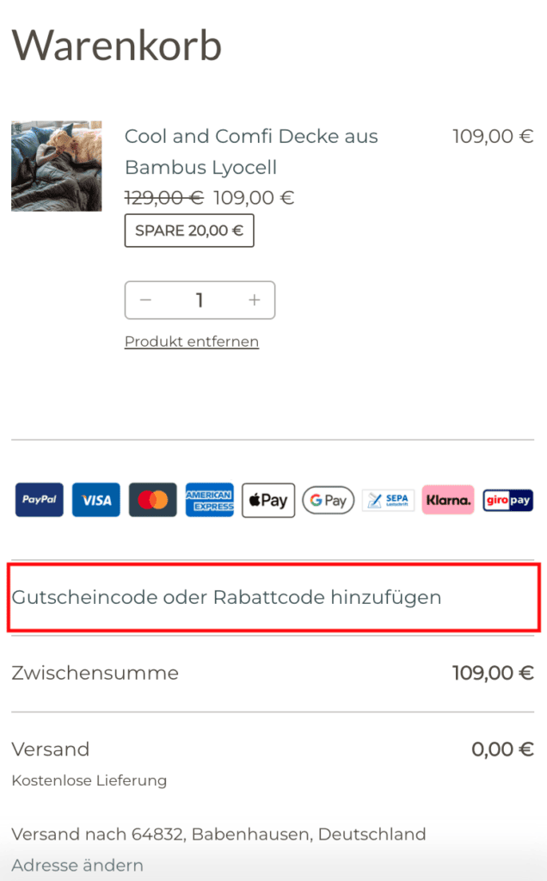Decrease quantity with the minus button
Screen dimensions: 547x881
click(146, 300)
